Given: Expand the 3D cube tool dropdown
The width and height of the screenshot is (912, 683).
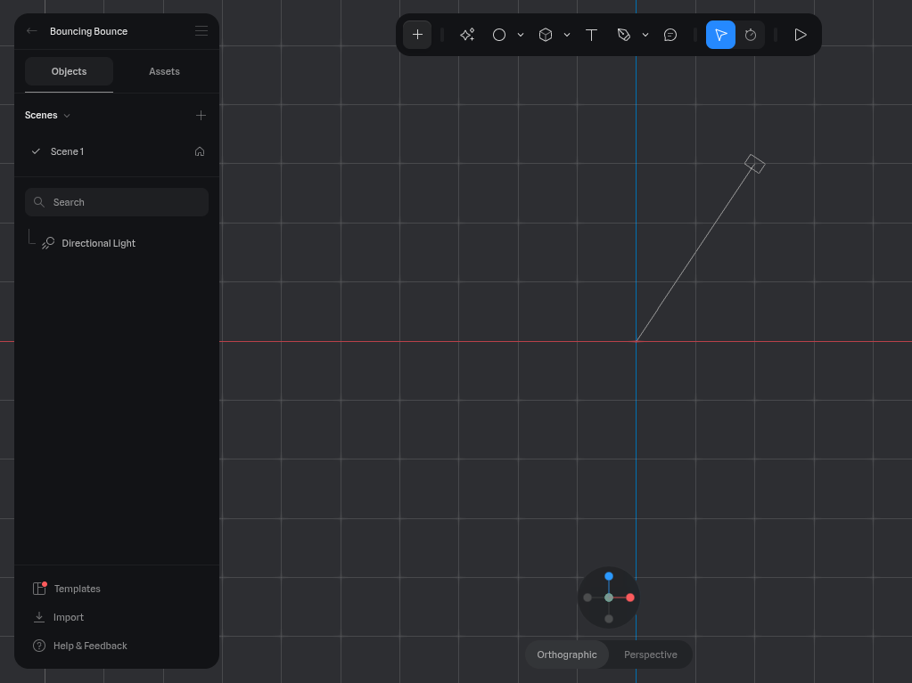Looking at the screenshot, I should 566,35.
